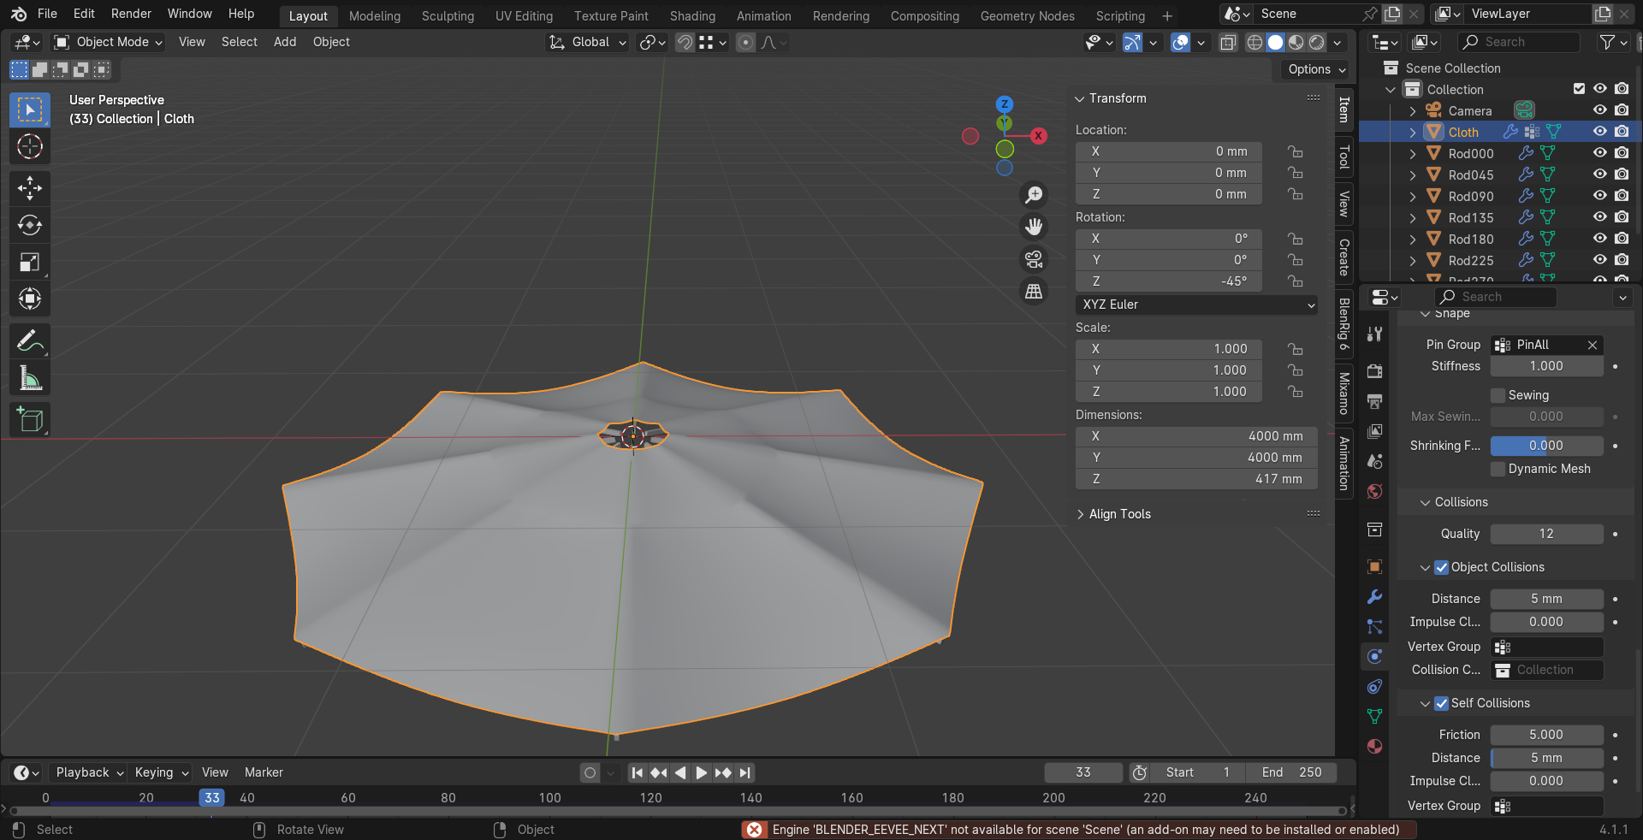The image size is (1643, 840).
Task: Select the Measure tool
Action: 30,378
